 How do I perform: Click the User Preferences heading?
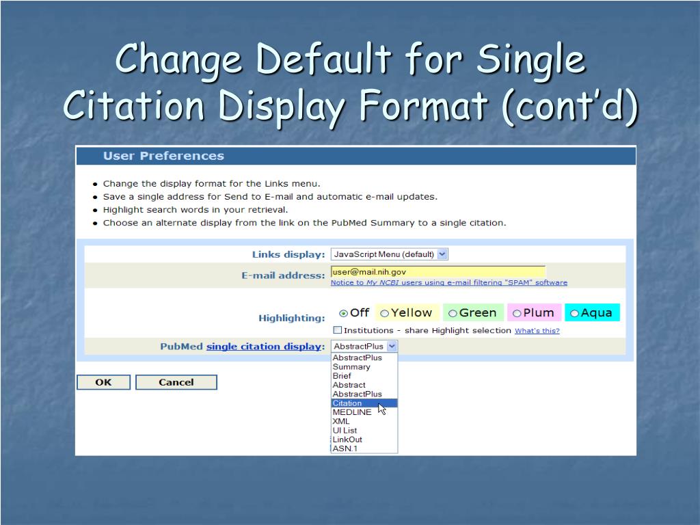point(163,156)
